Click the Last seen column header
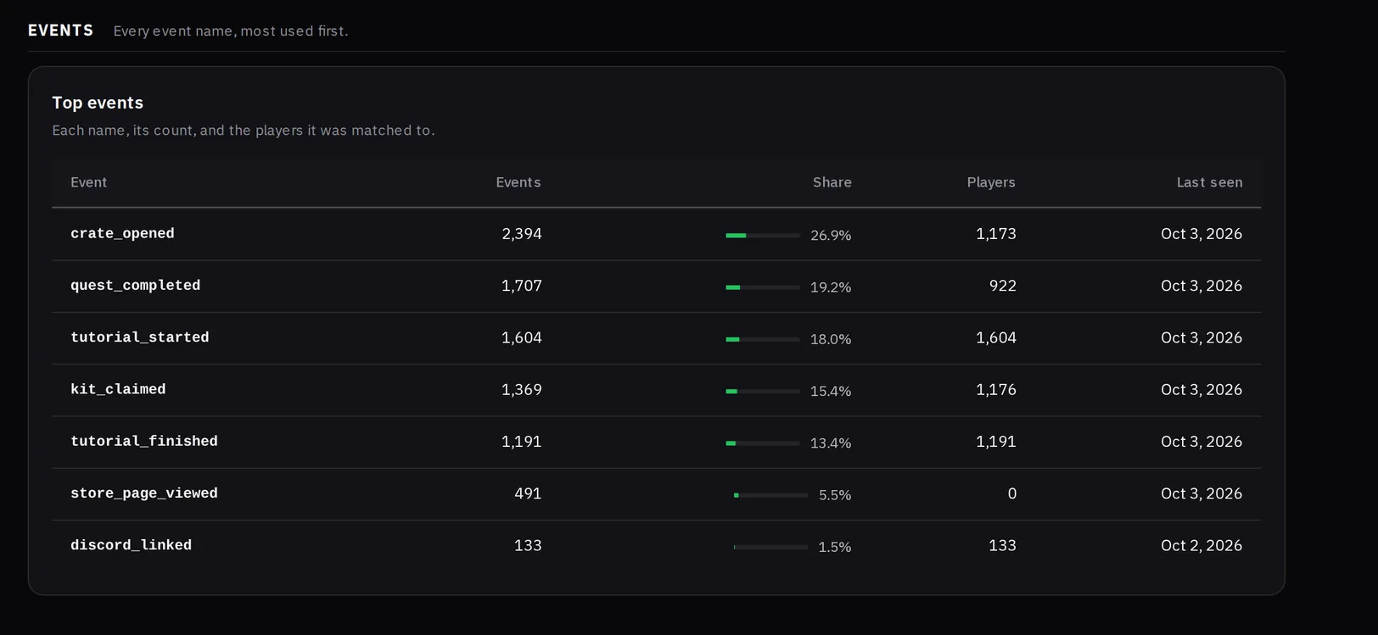1378x635 pixels. [x=1209, y=182]
